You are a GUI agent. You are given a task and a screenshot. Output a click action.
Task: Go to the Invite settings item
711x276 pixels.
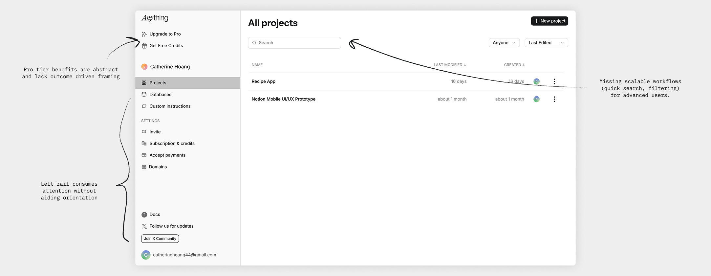tap(155, 132)
